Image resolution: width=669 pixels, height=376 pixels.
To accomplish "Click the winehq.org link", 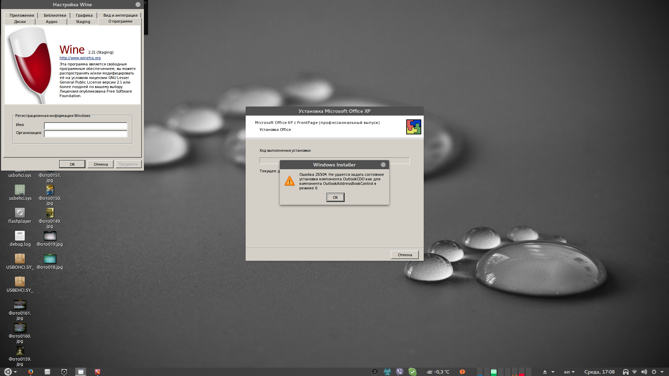I will (x=80, y=58).
